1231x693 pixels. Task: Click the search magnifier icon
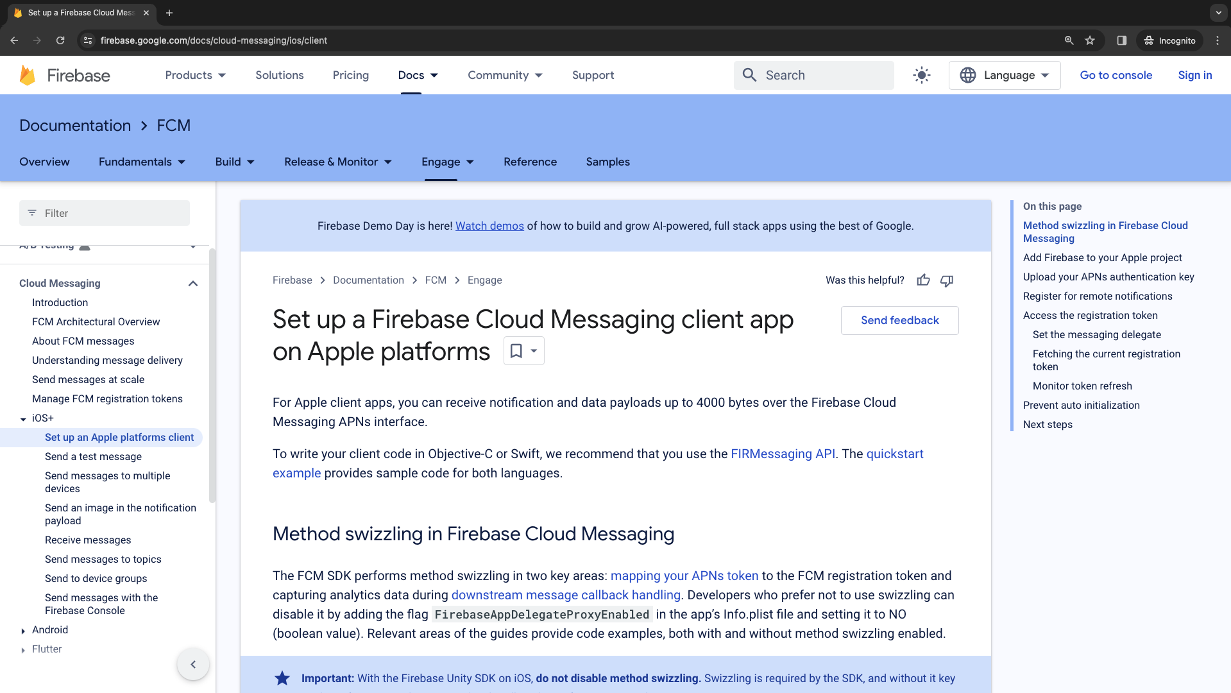(749, 75)
